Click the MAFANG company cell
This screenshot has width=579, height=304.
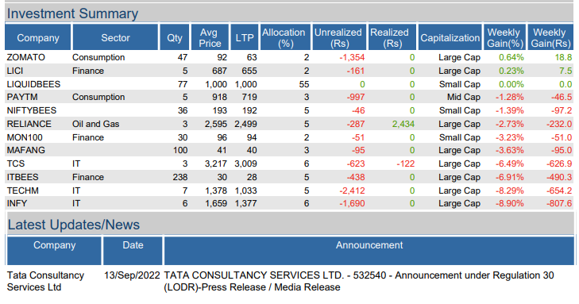pyautogui.click(x=26, y=150)
